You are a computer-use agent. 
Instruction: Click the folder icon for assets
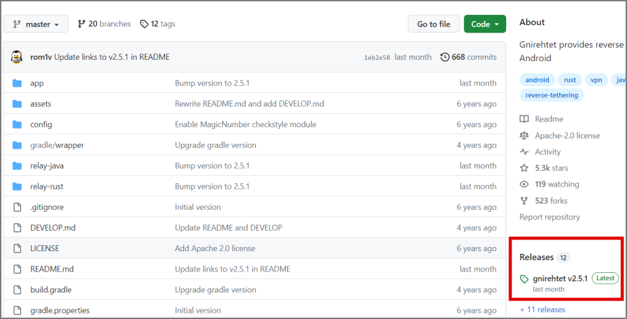coord(17,104)
